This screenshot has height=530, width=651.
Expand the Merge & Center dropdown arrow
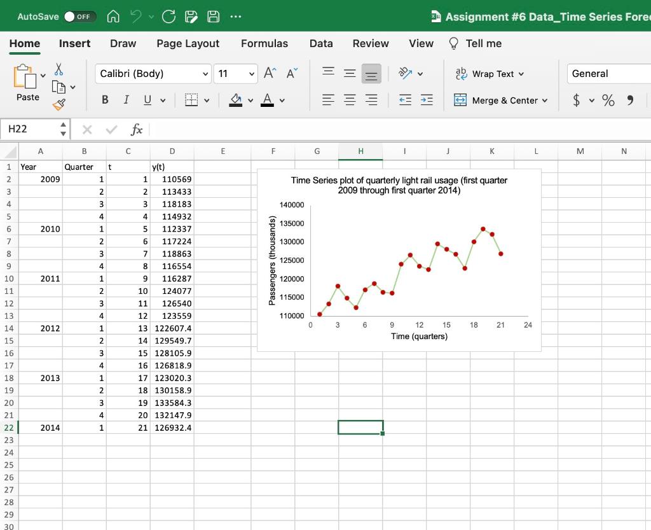click(545, 101)
